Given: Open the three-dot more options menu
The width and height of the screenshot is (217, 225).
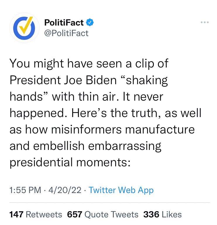Looking at the screenshot, I should click(x=204, y=22).
